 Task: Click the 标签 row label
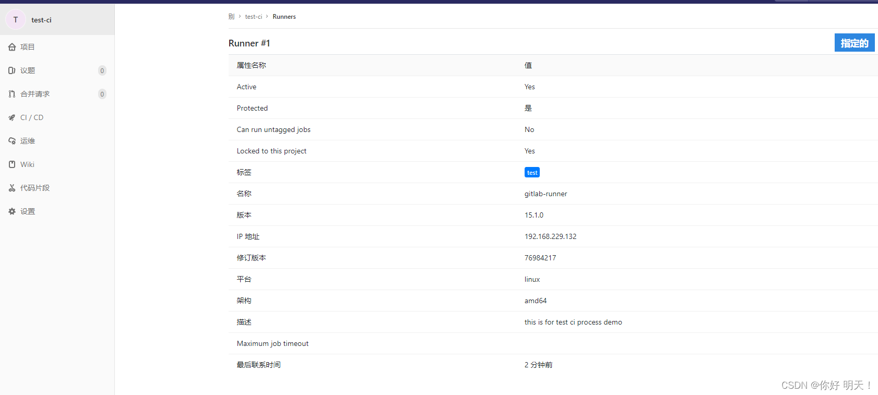[x=244, y=172]
